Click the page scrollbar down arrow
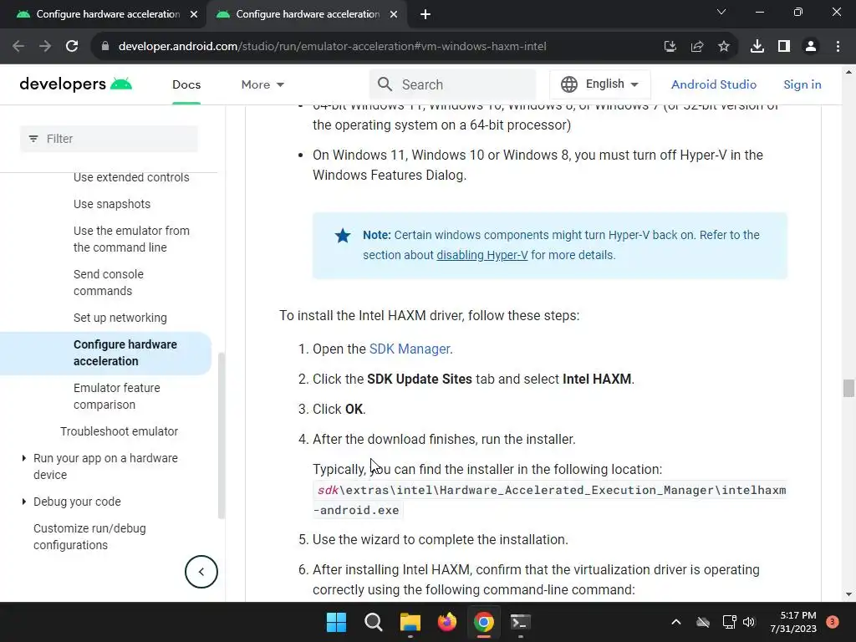This screenshot has height=642, width=856. click(x=848, y=594)
